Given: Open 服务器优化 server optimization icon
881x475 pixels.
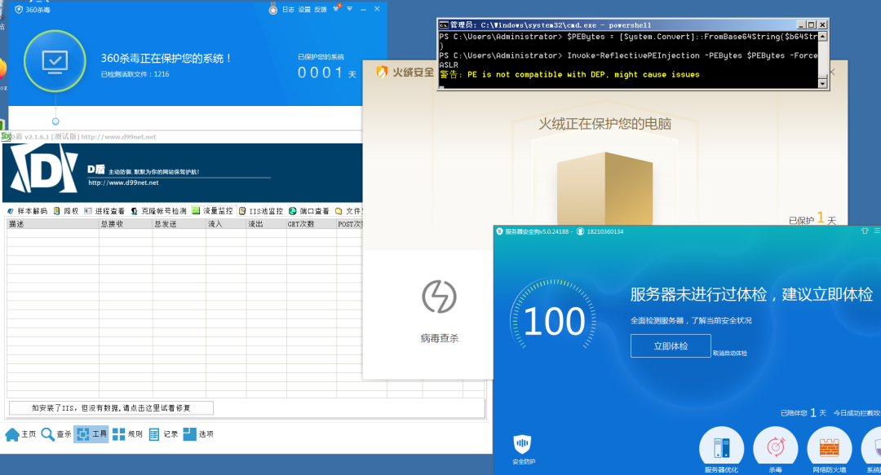Looking at the screenshot, I should [x=721, y=449].
